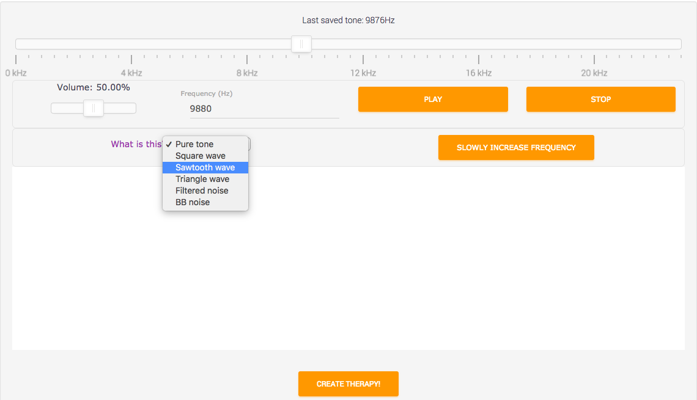This screenshot has width=697, height=400.
Task: Choose Square wave option
Action: click(x=205, y=156)
